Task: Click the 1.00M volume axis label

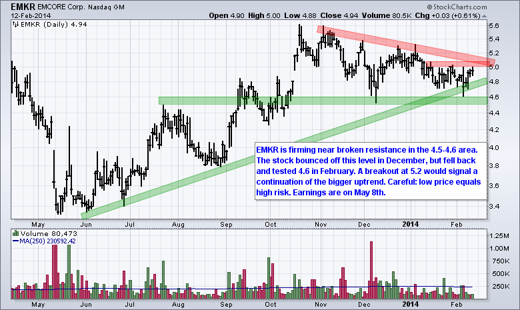Action: [499, 248]
